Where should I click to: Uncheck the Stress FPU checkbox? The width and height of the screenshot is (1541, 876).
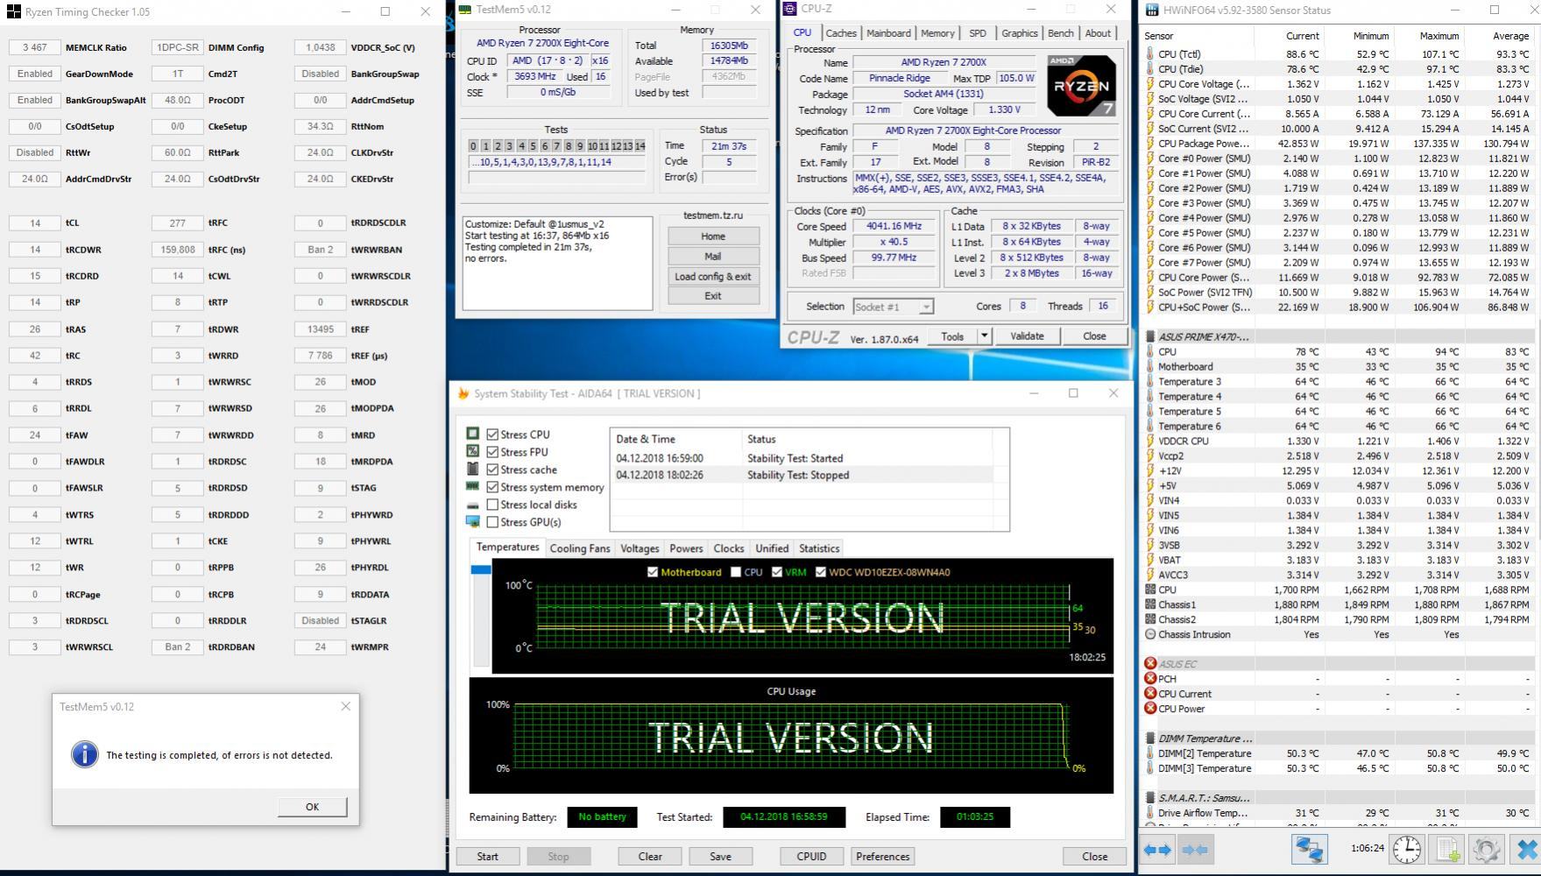pos(492,452)
